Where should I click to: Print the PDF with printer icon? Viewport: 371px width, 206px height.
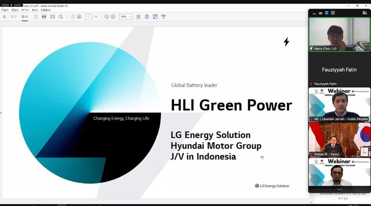click(x=44, y=17)
